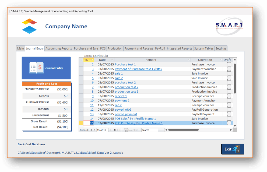Open journal entry ID 10 link
Image resolution: width=267 pixels, height=172 pixels.
tap(92, 100)
